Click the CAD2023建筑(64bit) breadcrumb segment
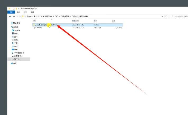Image resolution: width=188 pixels, height=115 pixels. pos(80,16)
